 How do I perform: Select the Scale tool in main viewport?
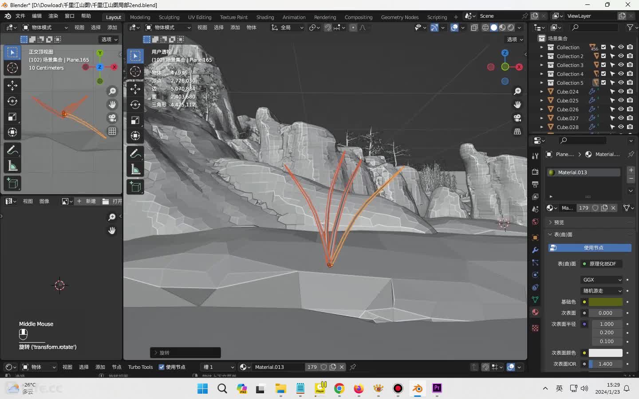click(x=135, y=120)
